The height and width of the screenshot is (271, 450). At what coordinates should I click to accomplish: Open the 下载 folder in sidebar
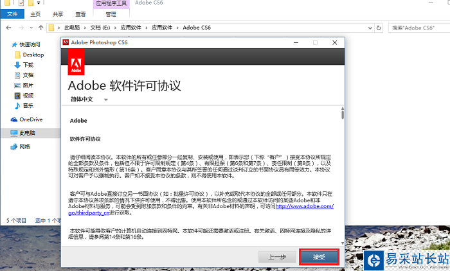click(x=28, y=65)
